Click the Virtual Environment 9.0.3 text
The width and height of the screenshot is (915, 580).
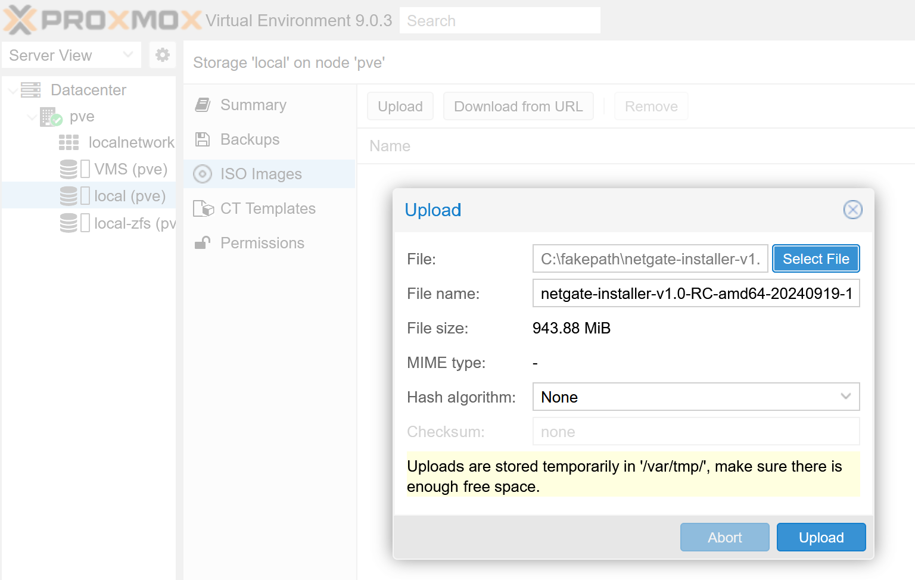(x=299, y=20)
